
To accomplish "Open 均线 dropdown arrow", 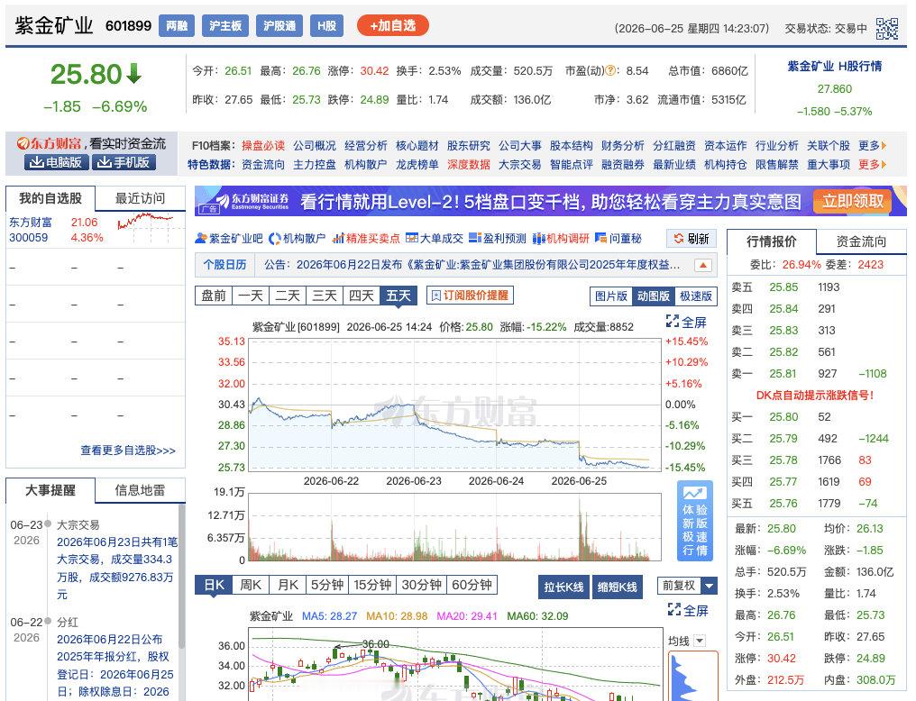I will (x=700, y=641).
